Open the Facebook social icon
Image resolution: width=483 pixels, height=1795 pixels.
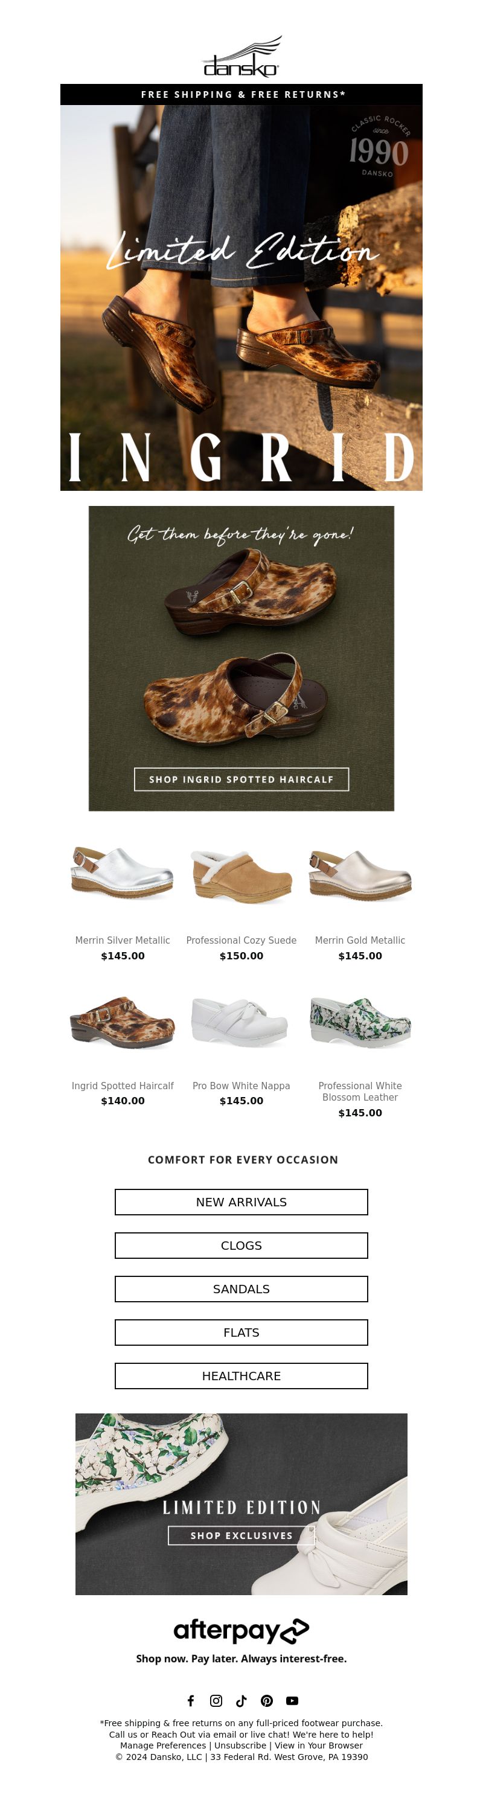tap(191, 1700)
